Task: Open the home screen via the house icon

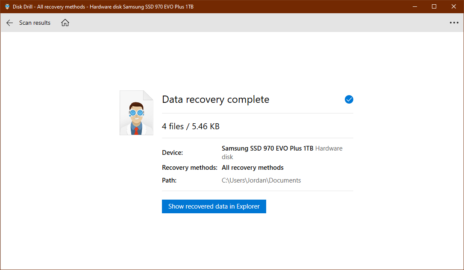Action: click(x=65, y=23)
